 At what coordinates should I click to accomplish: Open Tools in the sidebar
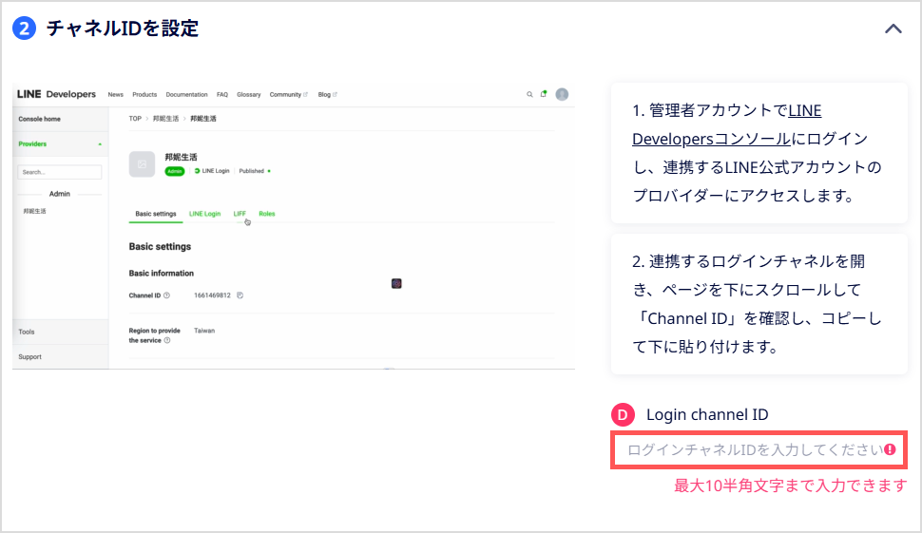(27, 332)
